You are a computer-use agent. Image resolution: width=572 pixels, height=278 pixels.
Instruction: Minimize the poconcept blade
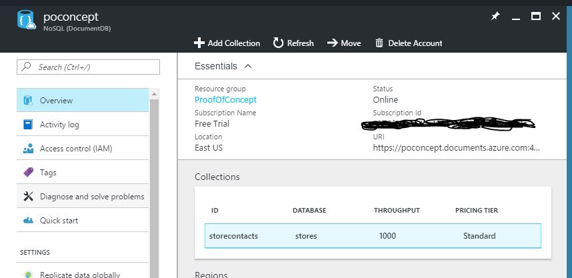coord(516,18)
